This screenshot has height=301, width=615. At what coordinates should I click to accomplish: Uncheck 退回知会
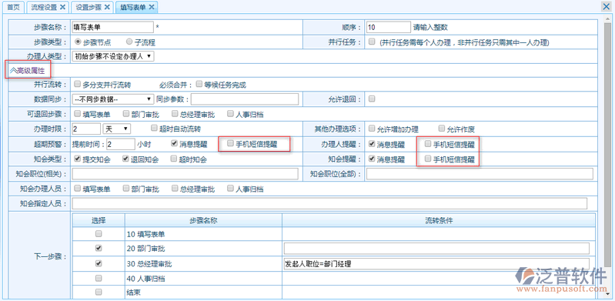(x=125, y=159)
